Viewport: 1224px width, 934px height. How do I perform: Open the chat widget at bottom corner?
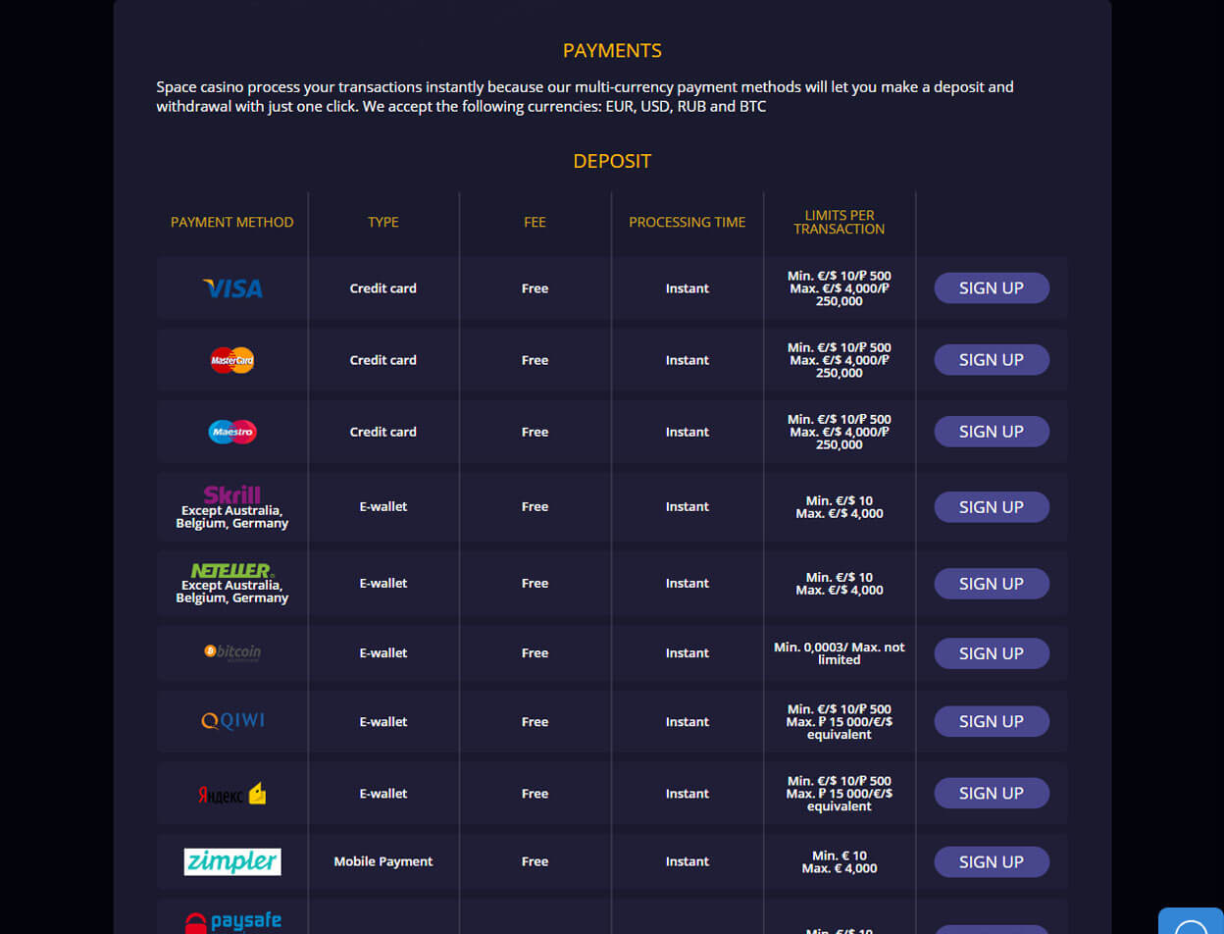pyautogui.click(x=1191, y=920)
